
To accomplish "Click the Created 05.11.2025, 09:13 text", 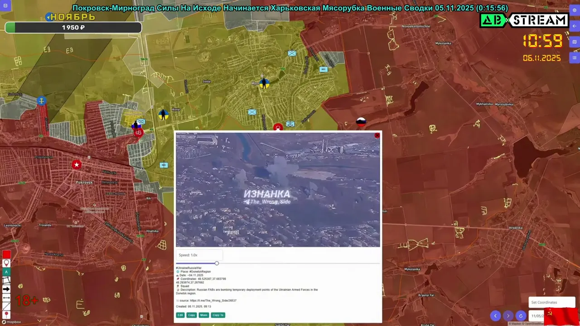I will (x=193, y=307).
